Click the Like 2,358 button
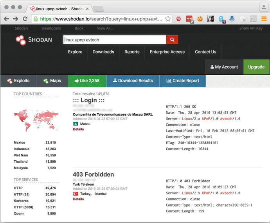Viewport: 270px width, 223px height. click(87, 81)
